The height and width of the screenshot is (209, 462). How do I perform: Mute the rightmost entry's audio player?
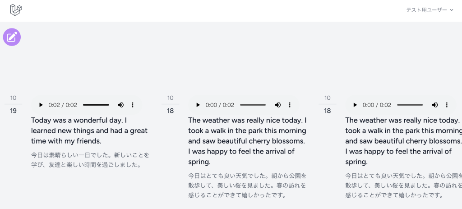click(434, 105)
